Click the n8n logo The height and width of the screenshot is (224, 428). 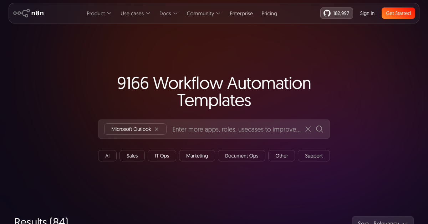(x=29, y=13)
